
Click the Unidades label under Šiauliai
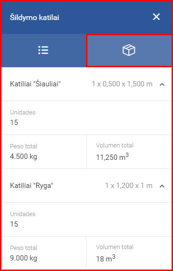click(x=22, y=113)
